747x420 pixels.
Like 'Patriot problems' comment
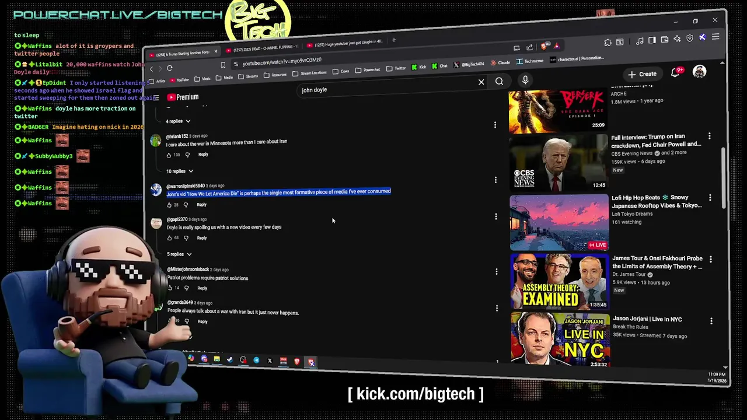pos(170,288)
